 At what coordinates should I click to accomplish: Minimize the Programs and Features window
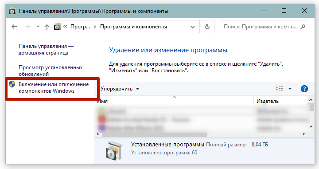[264, 11]
